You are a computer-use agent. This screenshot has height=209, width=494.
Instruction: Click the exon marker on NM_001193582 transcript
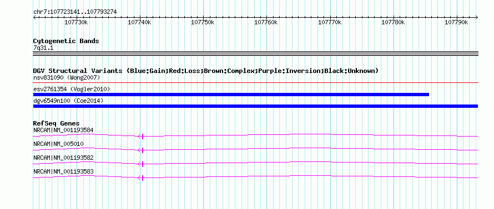click(x=143, y=164)
